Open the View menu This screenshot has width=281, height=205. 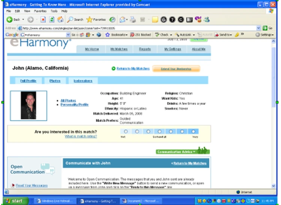[x=27, y=11]
